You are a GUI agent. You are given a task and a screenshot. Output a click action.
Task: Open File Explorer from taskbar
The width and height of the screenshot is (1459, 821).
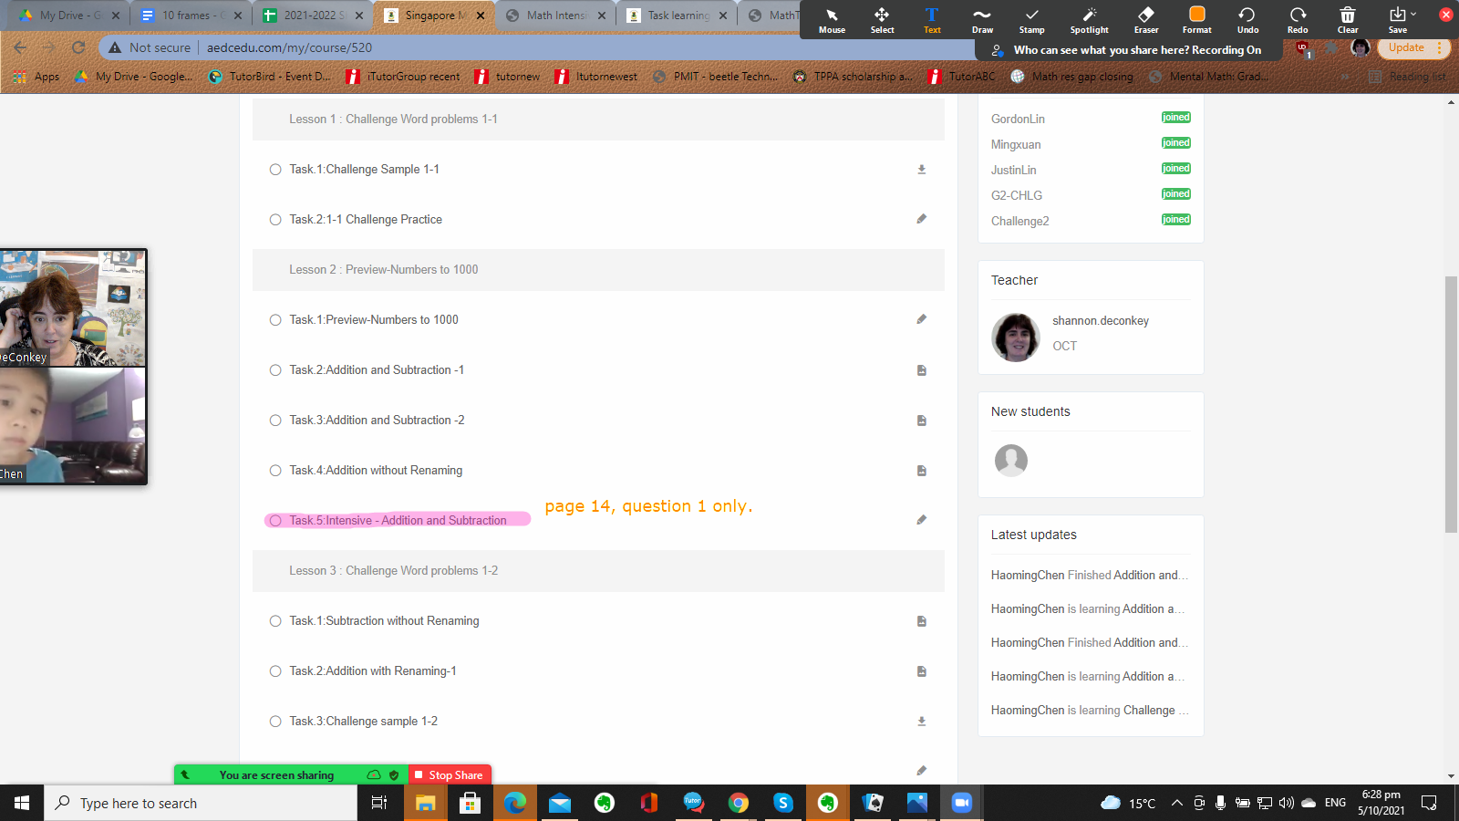(425, 803)
